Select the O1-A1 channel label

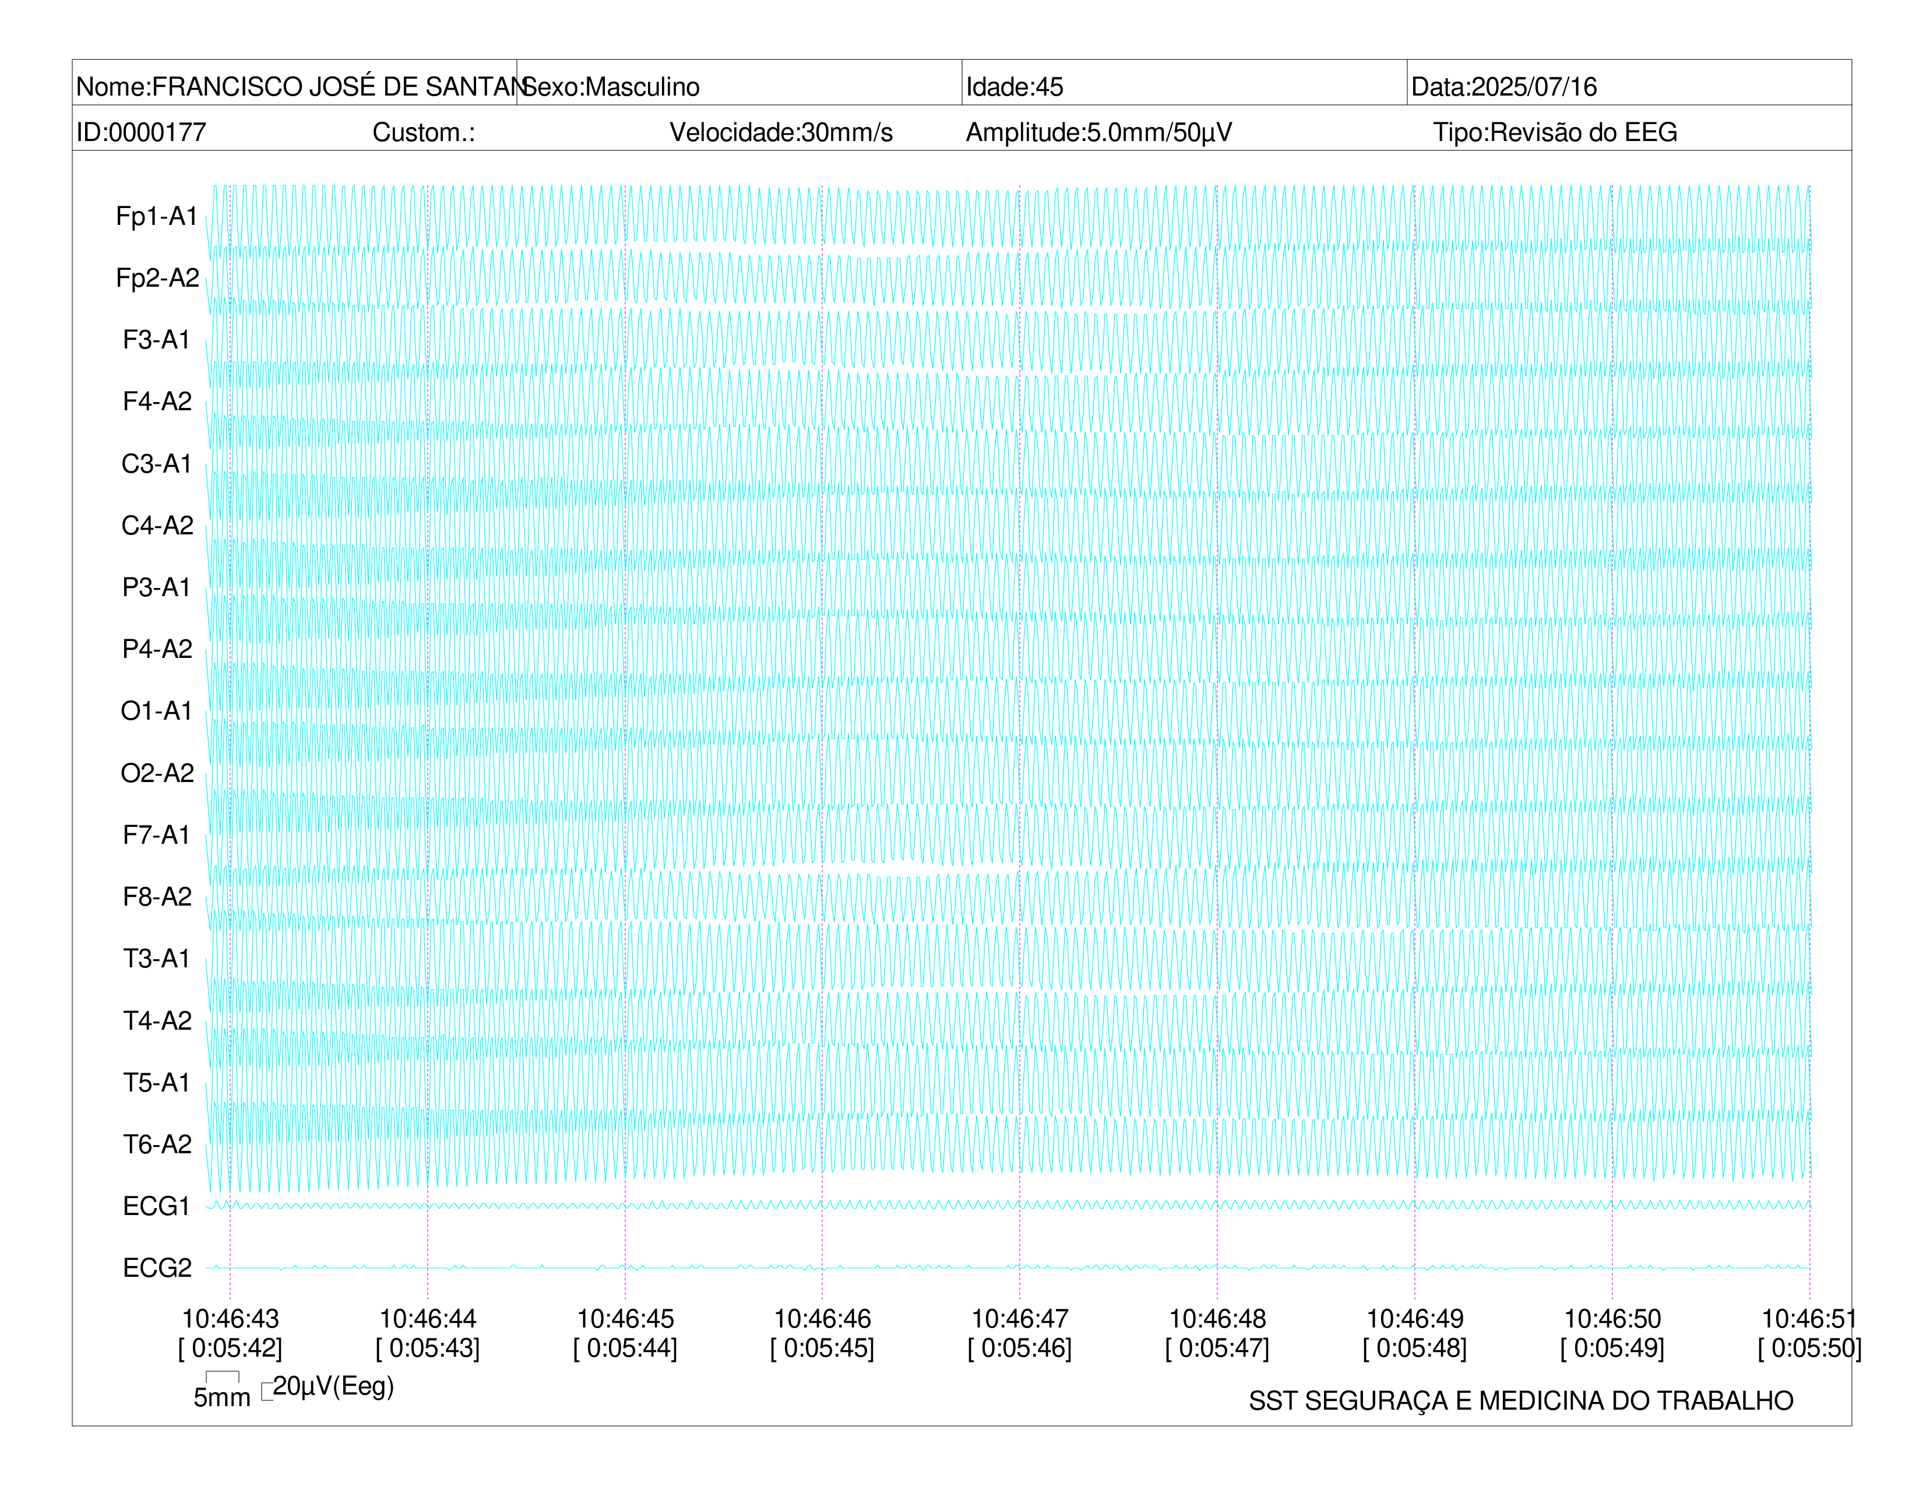pos(157,710)
